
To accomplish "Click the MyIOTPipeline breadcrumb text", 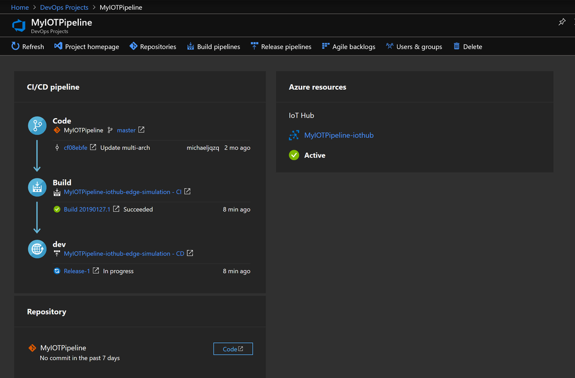I will [121, 7].
